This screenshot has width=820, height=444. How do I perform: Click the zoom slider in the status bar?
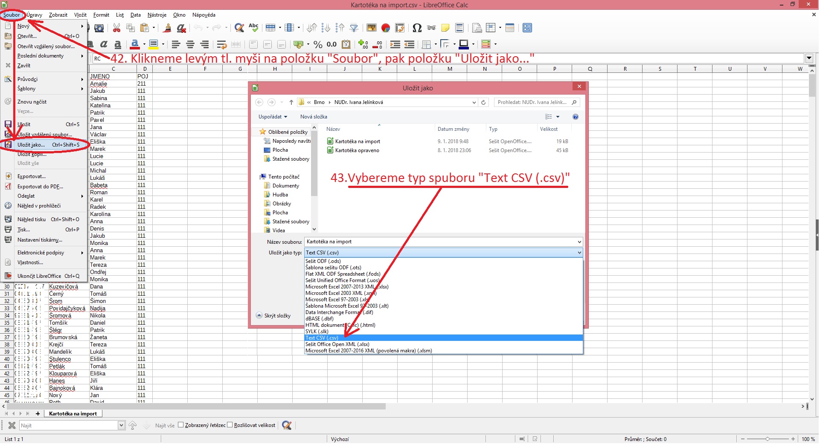click(768, 439)
